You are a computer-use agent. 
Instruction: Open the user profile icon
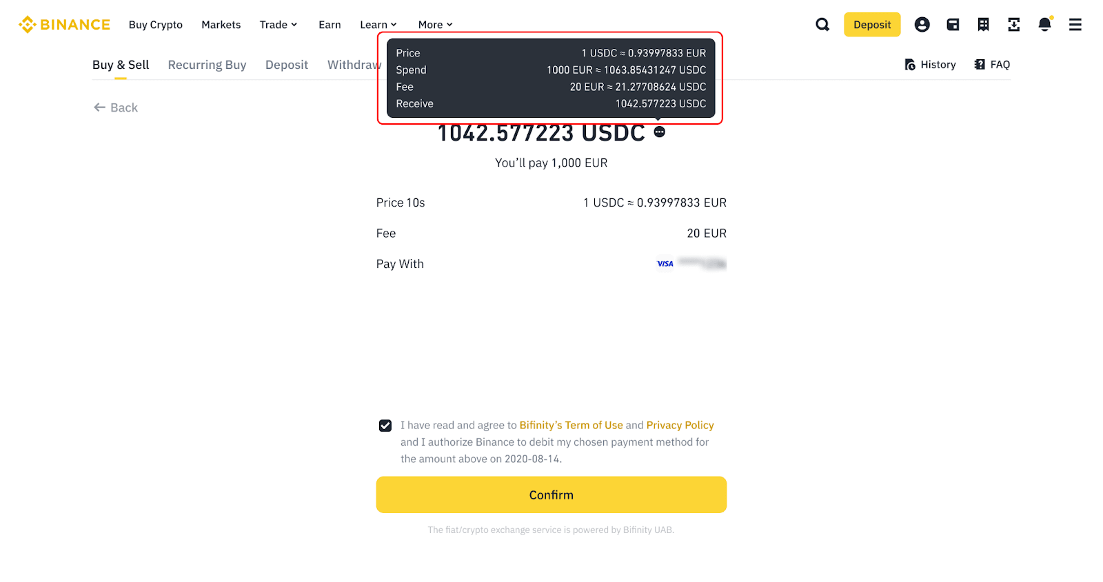click(x=922, y=25)
